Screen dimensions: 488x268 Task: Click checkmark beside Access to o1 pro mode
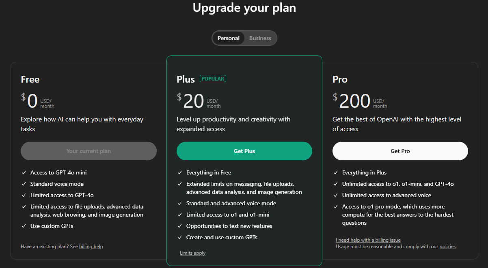[x=336, y=207]
